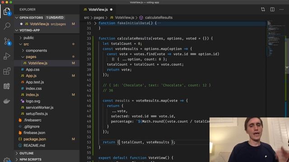Click the webcam video overlay of the presenter
This screenshot has width=289, height=162.
click(249, 139)
